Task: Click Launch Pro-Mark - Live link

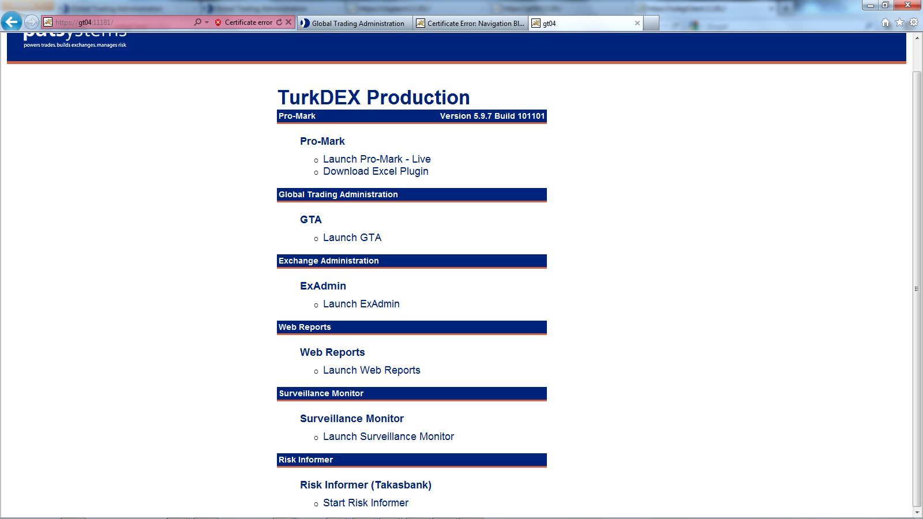Action: (x=377, y=159)
